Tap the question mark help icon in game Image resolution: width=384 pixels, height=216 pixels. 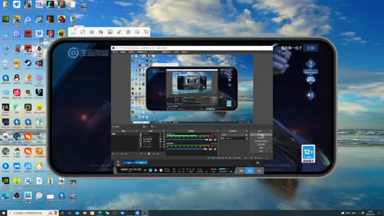[311, 64]
